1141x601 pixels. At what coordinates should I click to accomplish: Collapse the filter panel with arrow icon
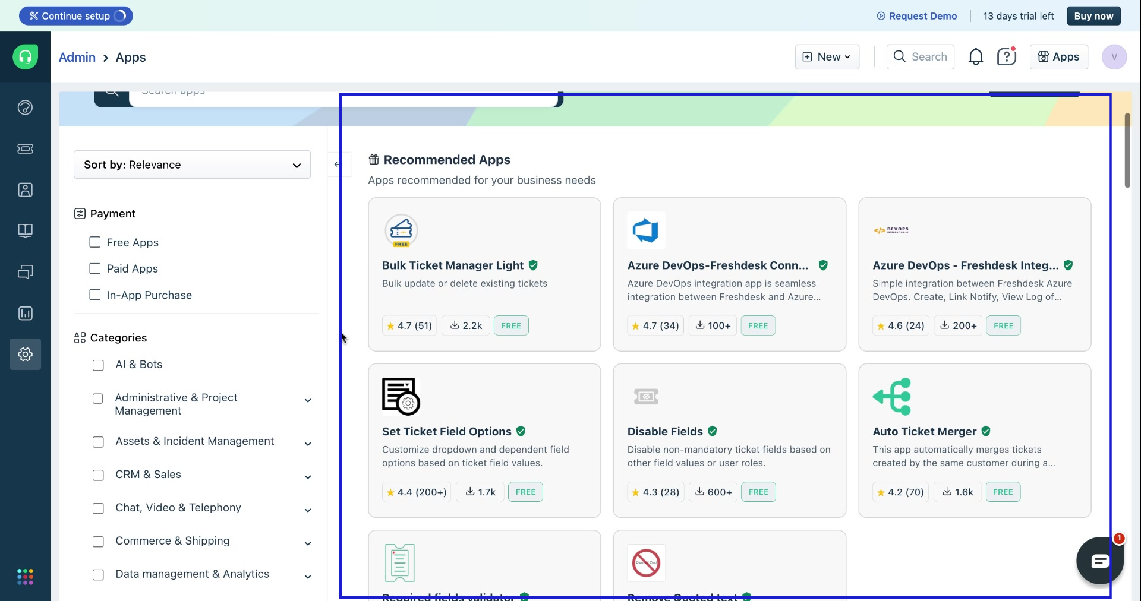coord(338,165)
